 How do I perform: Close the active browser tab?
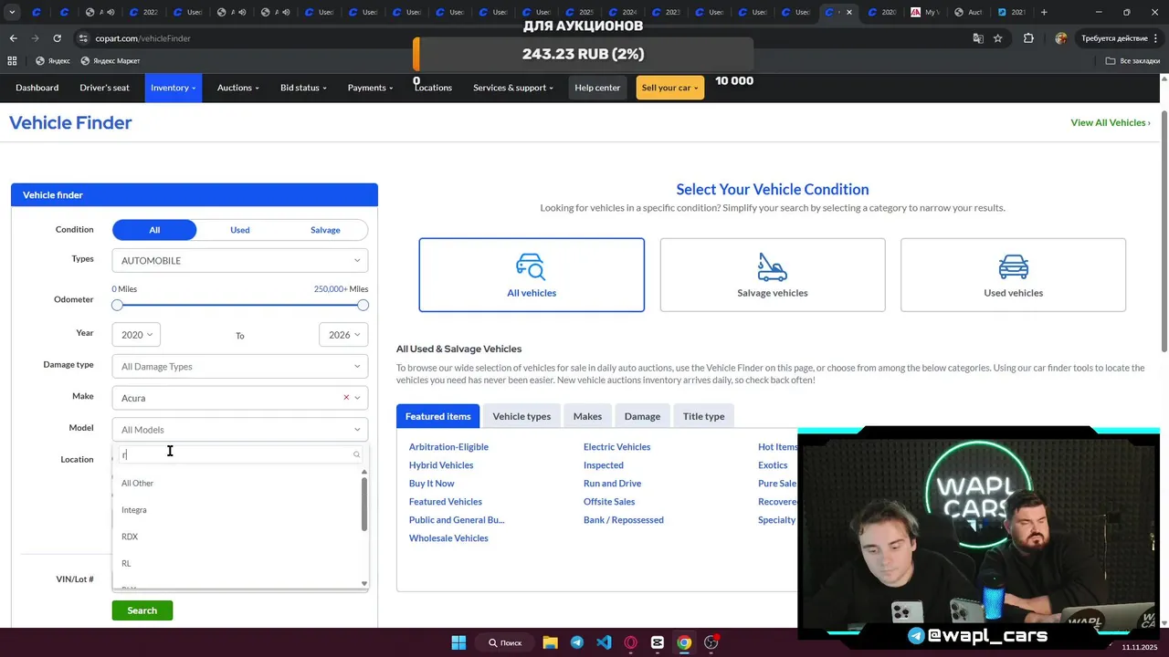(x=849, y=13)
